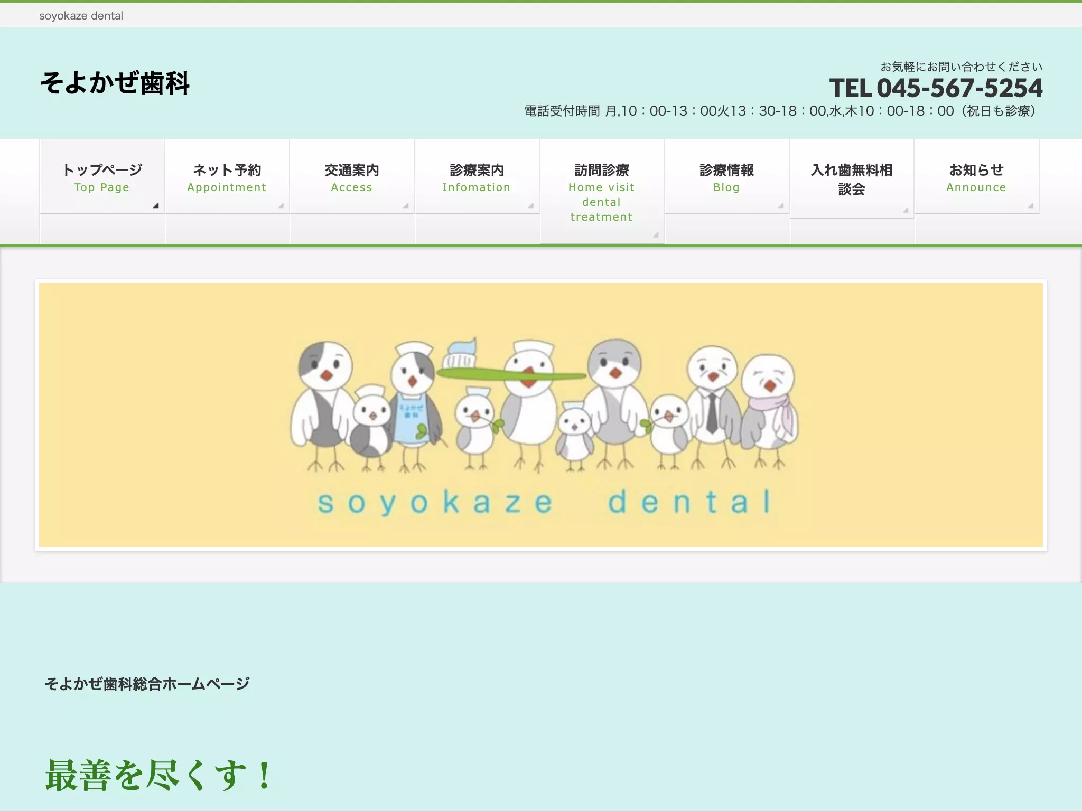1082x811 pixels.
Task: Go to 交通案内 Access page
Action: (352, 177)
